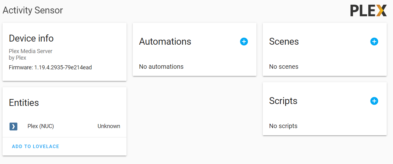Image resolution: width=393 pixels, height=164 pixels.
Task: Click the 'by Plex' manufacturer text
Action: click(x=17, y=58)
